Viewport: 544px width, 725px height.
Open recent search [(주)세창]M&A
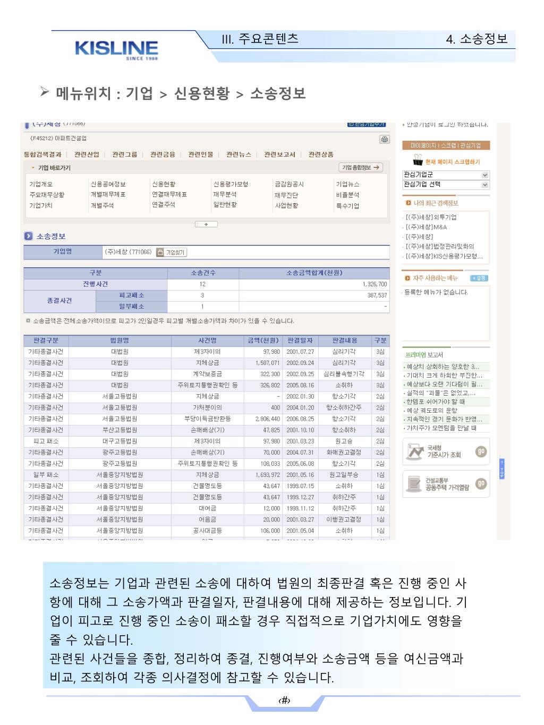[426, 227]
